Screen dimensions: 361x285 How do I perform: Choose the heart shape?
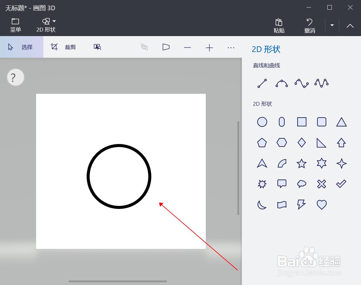322,204
